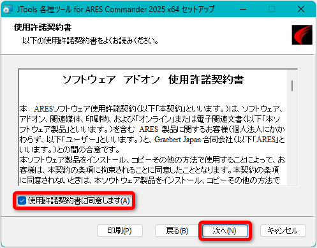
Task: Click the 印刷(P) button
Action: [120, 231]
